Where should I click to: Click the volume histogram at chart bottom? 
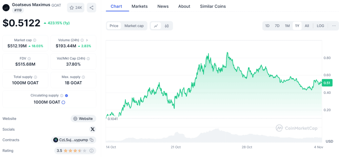click(x=214, y=136)
